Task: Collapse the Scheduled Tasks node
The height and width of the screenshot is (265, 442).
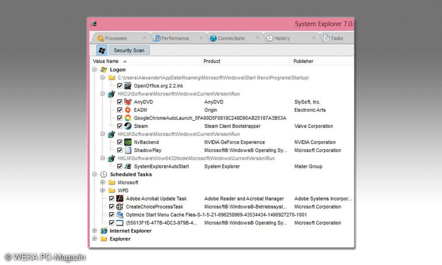Action: 95,174
